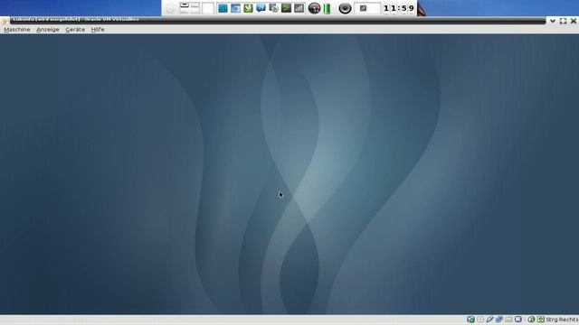Open the chat bubble application in panel
The width and height of the screenshot is (579, 325).
click(x=261, y=8)
